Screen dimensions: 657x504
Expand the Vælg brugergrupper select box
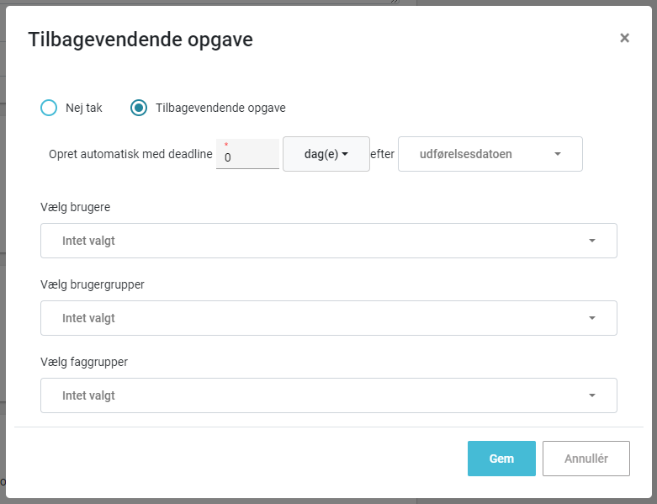pos(328,318)
